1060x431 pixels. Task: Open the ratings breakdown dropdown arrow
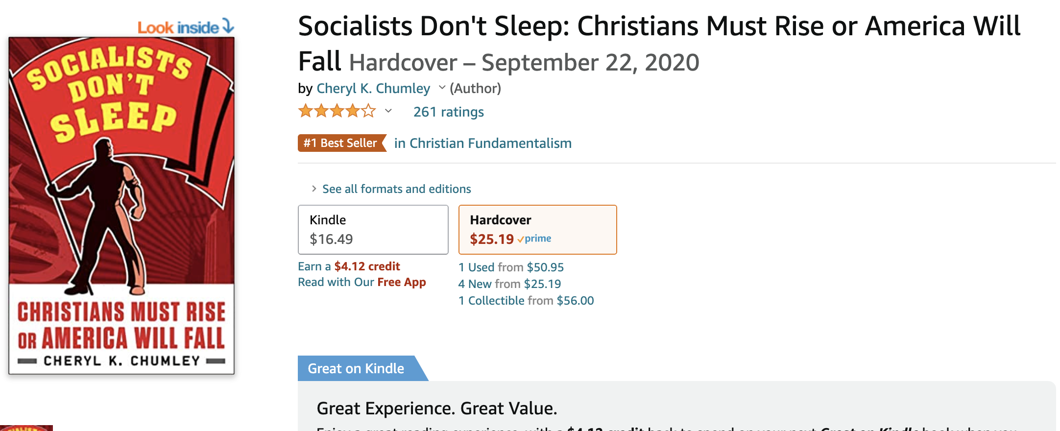(x=388, y=111)
